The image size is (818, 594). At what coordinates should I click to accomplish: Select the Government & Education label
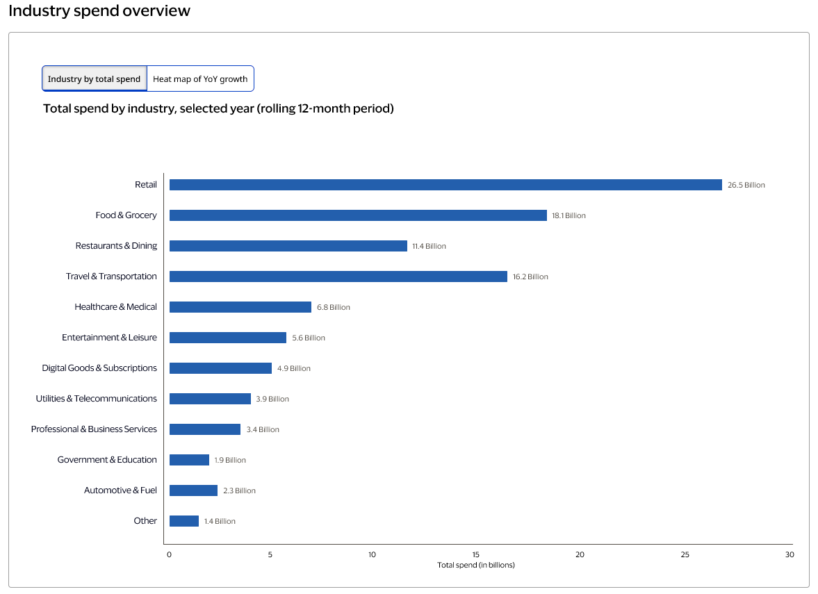pos(107,459)
